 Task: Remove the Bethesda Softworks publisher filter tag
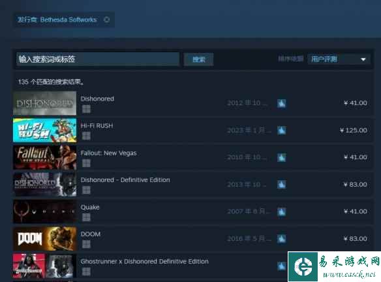(107, 20)
